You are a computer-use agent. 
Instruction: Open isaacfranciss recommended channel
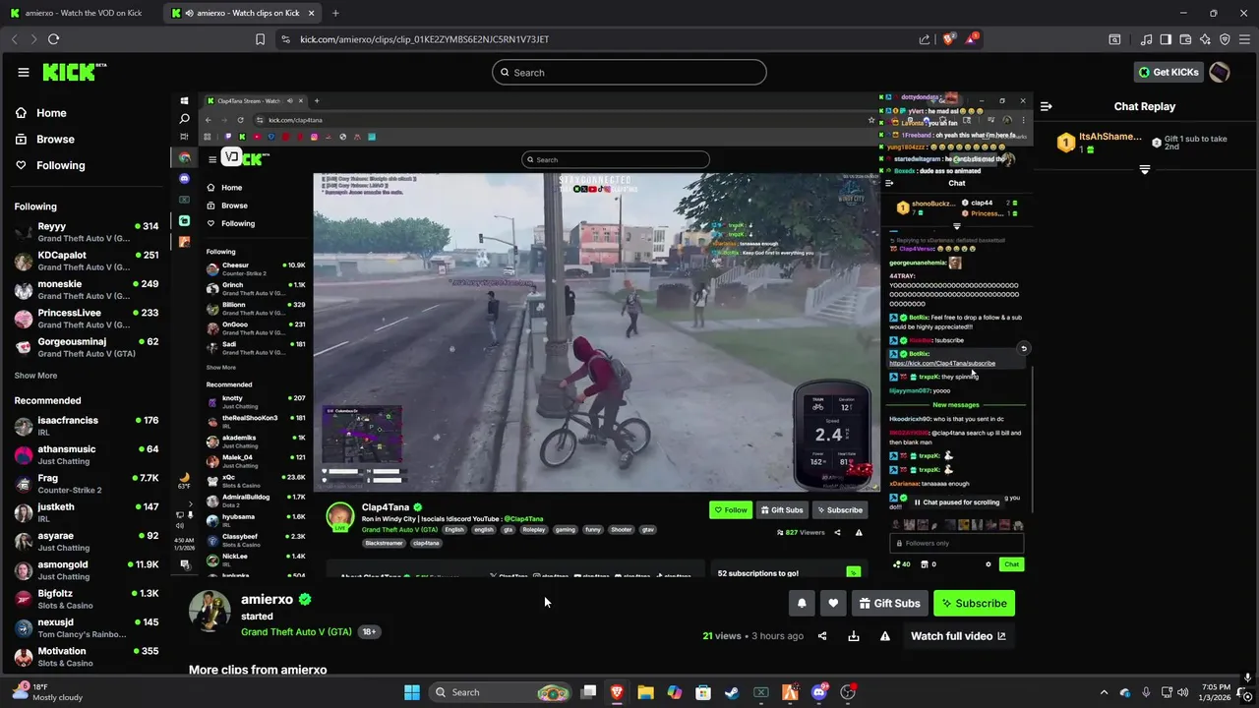tap(87, 426)
